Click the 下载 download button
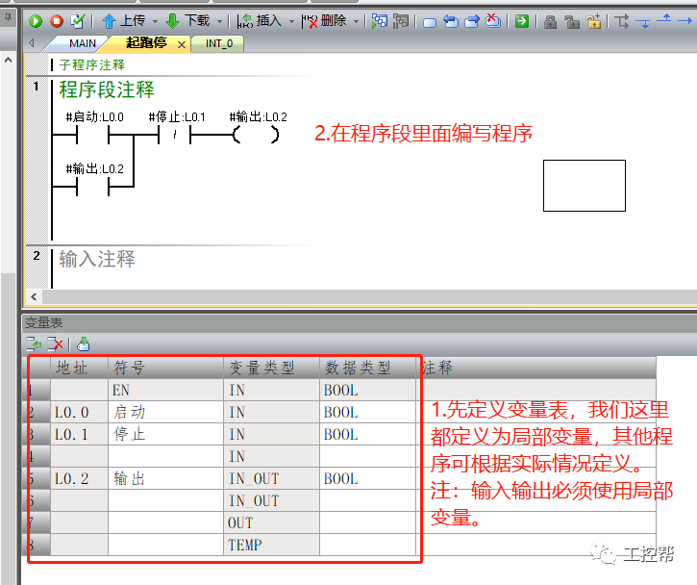The image size is (697, 585). coord(187,20)
